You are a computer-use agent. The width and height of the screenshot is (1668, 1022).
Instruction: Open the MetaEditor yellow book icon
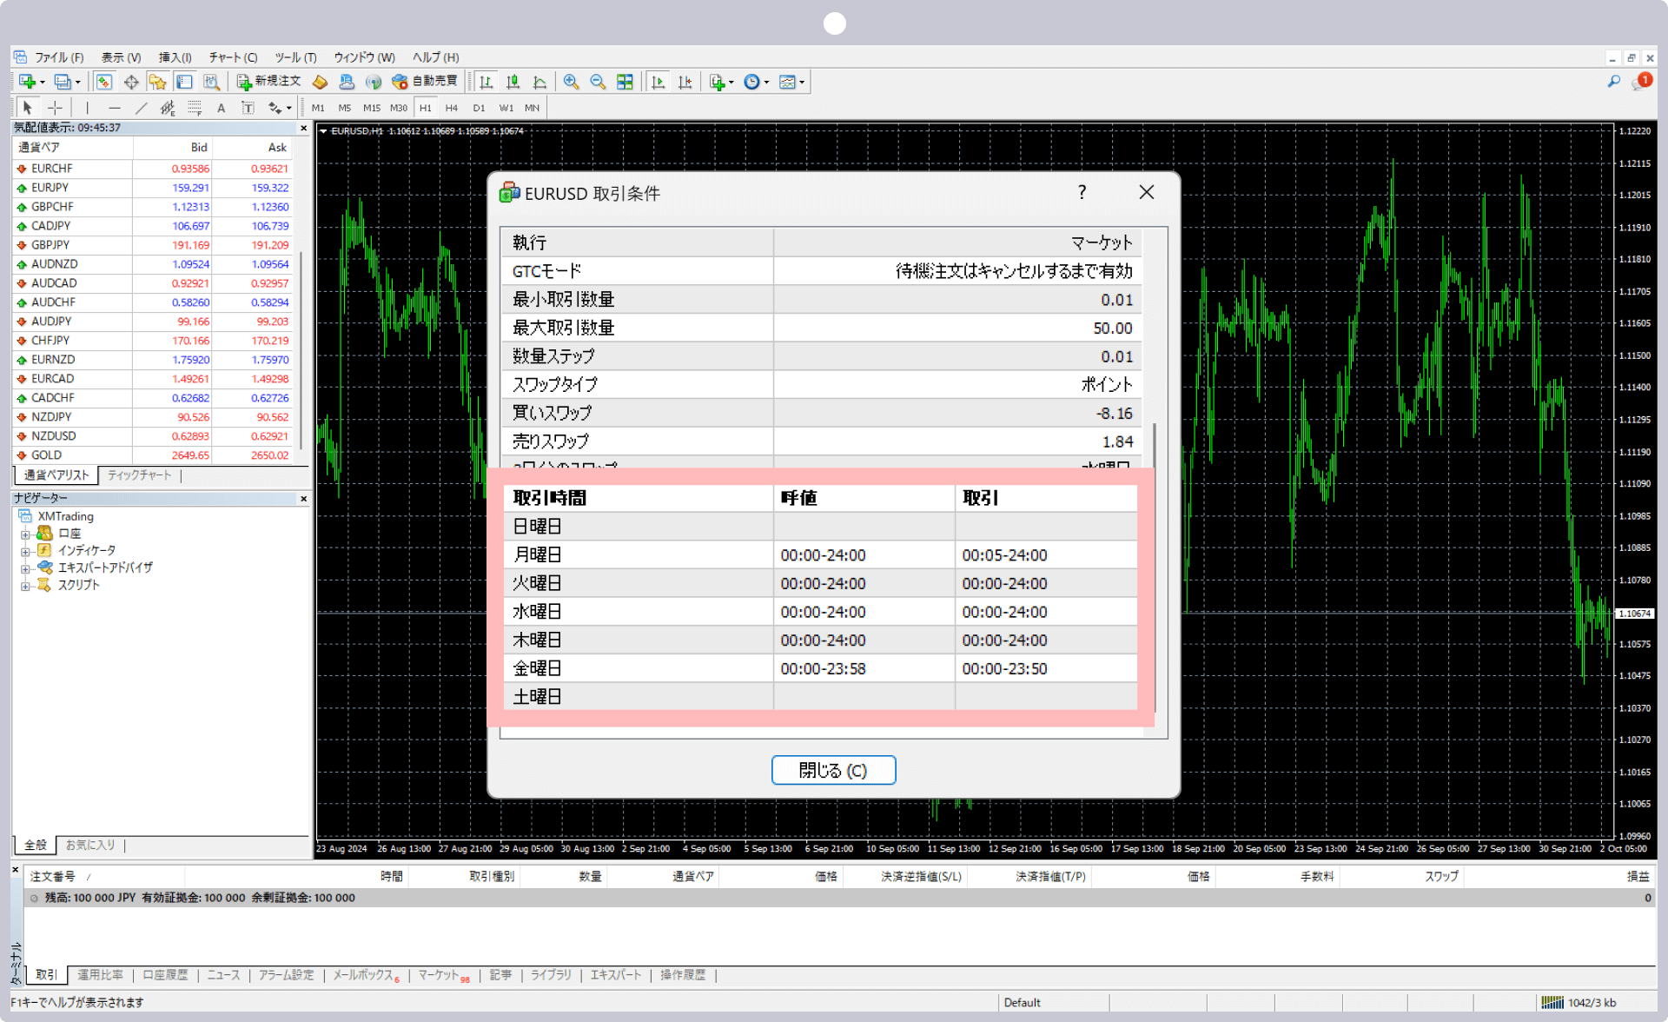pos(320,82)
